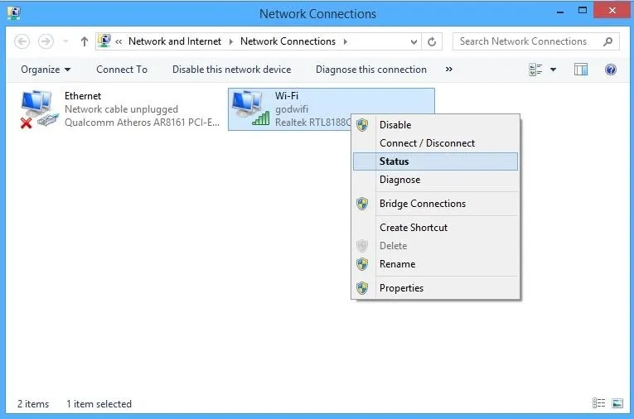
Task: Click the window system menu icon
Action: point(14,13)
